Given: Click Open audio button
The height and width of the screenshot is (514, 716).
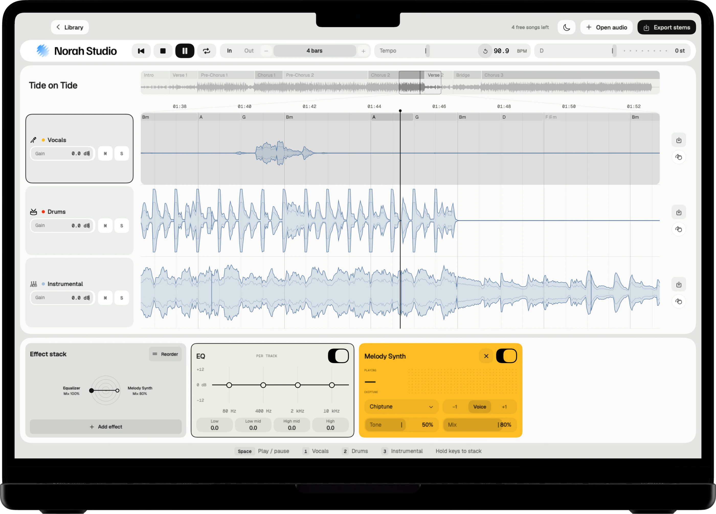Looking at the screenshot, I should (606, 27).
